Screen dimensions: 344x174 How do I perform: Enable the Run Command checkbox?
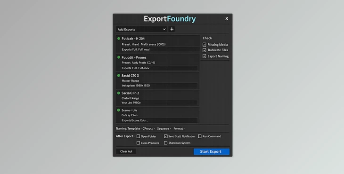200,136
